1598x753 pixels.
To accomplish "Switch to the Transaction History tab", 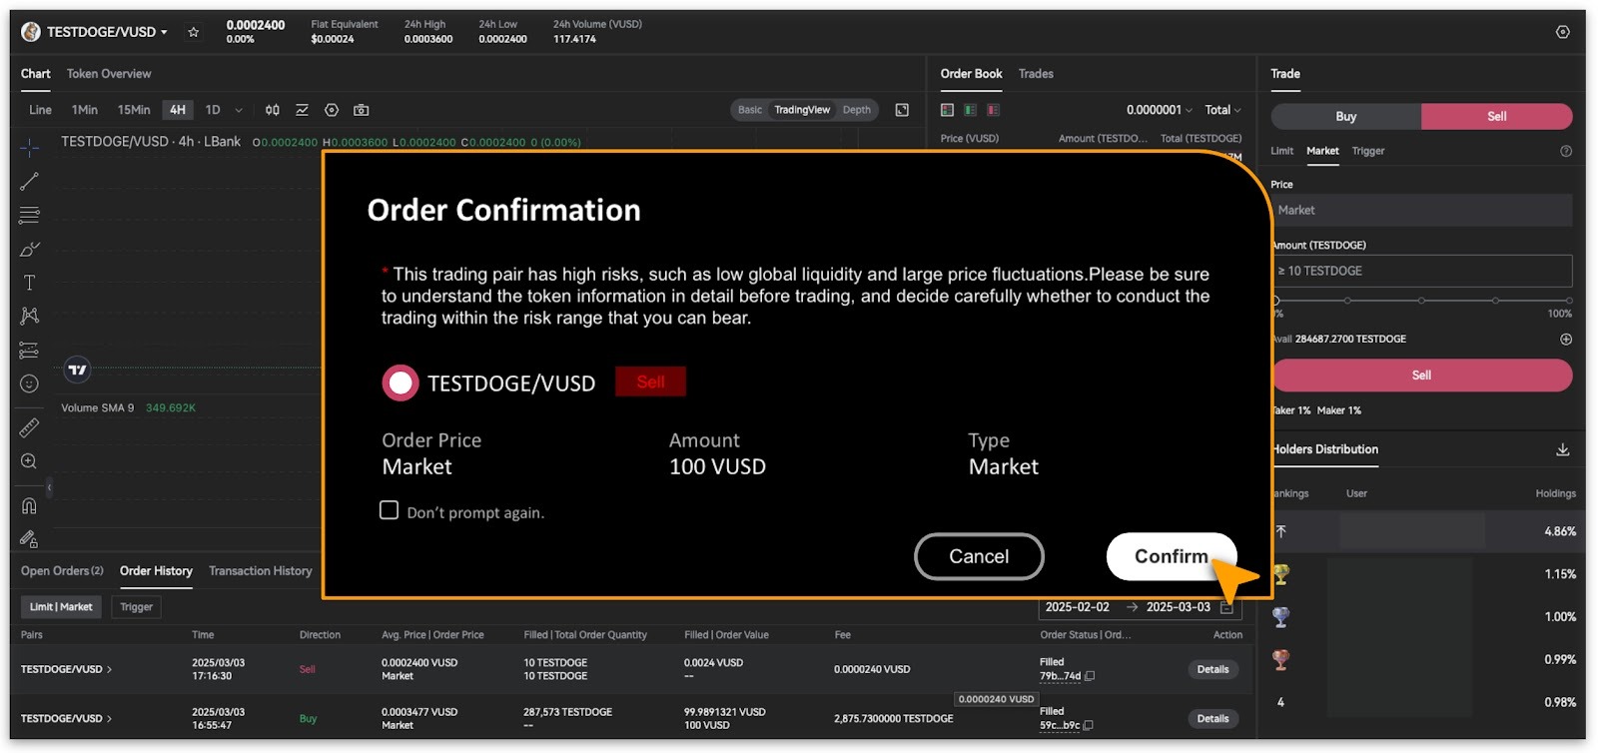I will point(261,571).
